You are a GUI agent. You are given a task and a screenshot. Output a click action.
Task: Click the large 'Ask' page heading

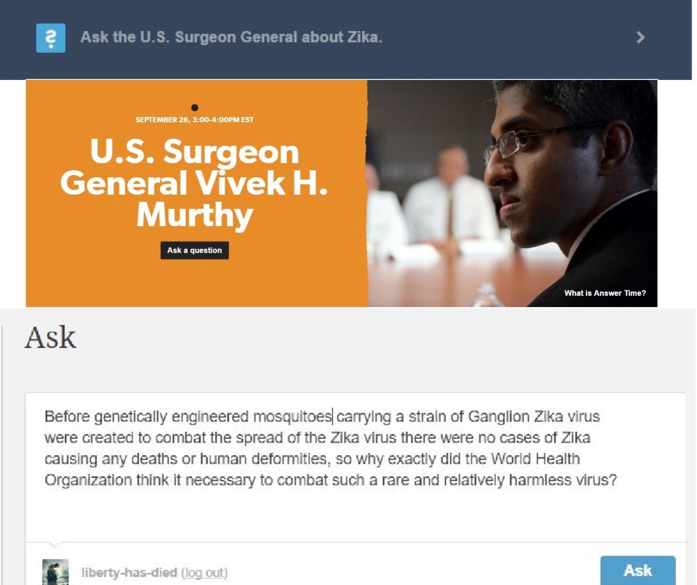pyautogui.click(x=51, y=338)
